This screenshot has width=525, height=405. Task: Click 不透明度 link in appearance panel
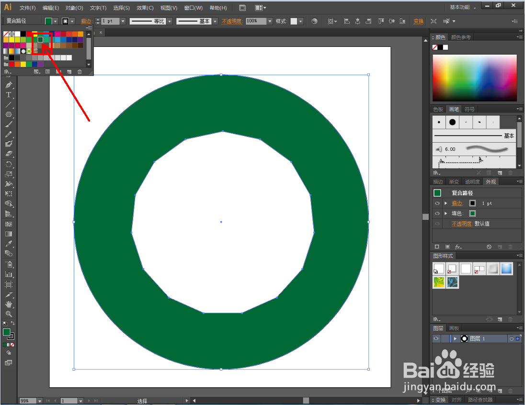(461, 224)
